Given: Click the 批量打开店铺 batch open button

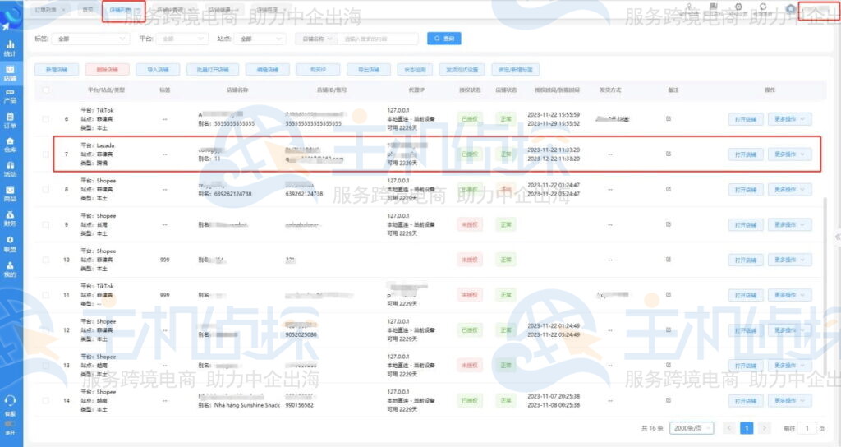Looking at the screenshot, I should [213, 70].
